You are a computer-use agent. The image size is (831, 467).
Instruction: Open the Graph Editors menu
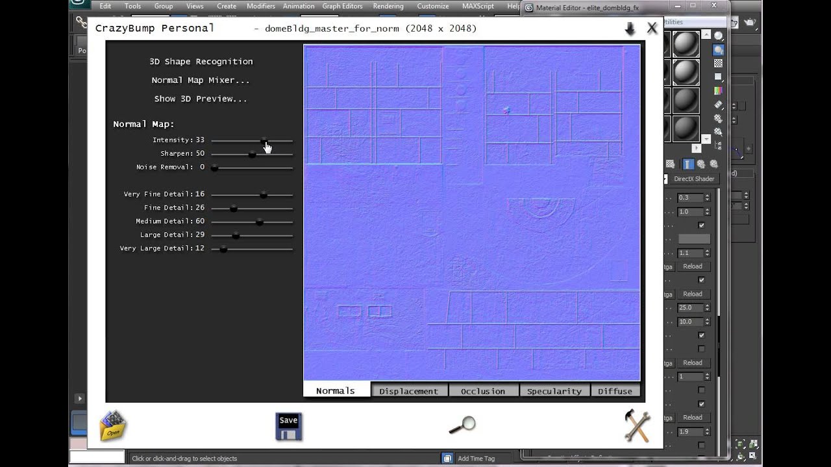342,6
